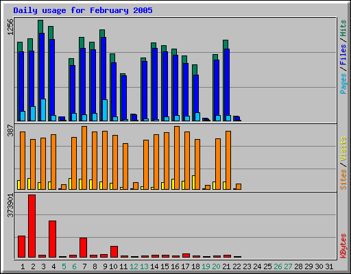Click day 21 on the x-axis
Image resolution: width=351 pixels, height=274 pixels.
pos(226,266)
